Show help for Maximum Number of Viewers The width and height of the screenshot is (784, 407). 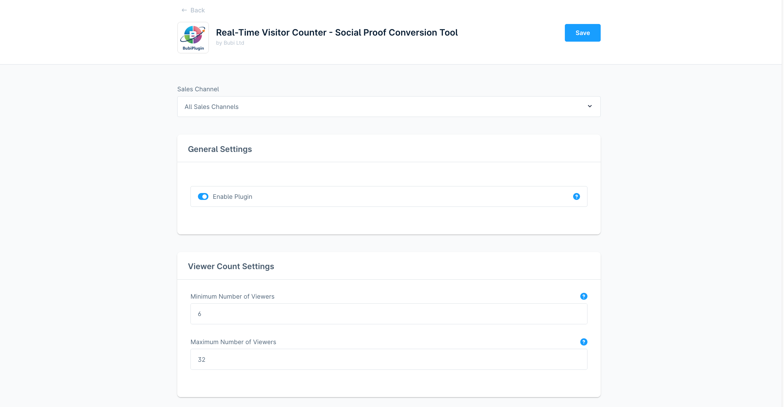(x=583, y=342)
